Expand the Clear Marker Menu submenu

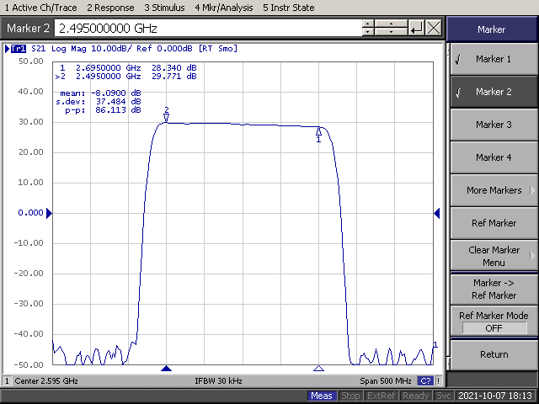(494, 256)
